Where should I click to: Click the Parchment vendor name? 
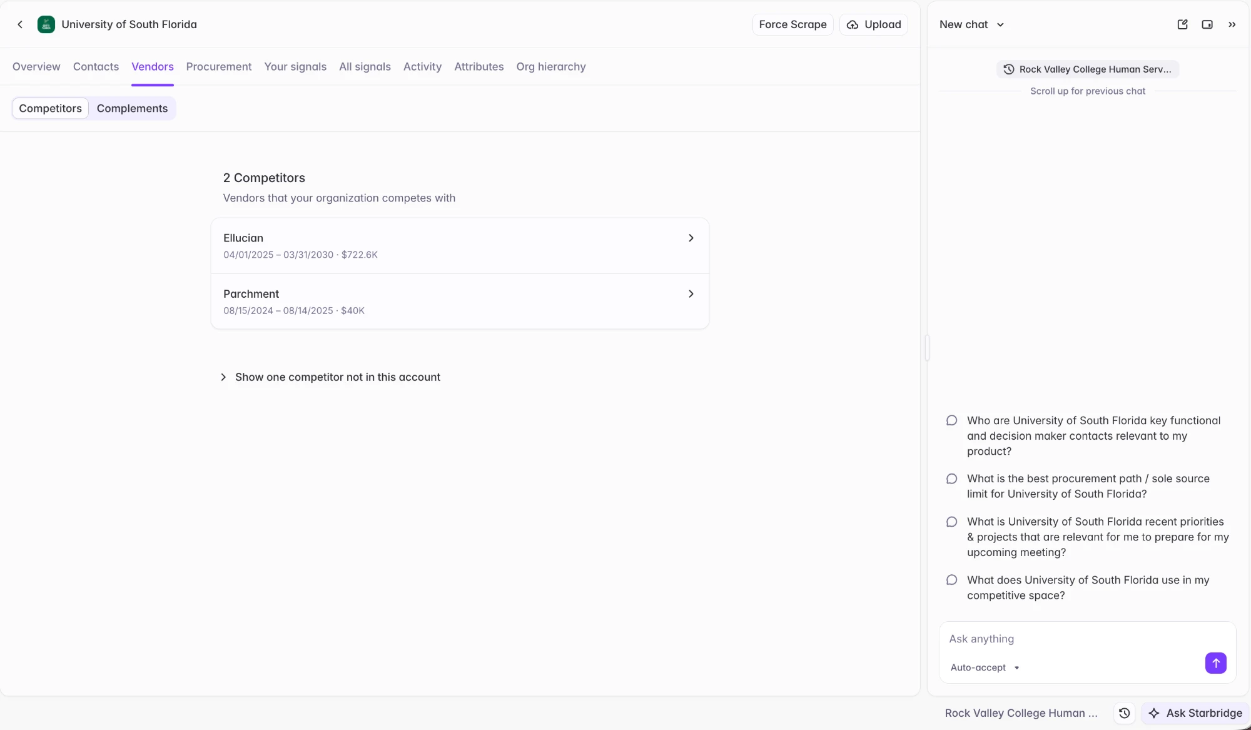[251, 293]
